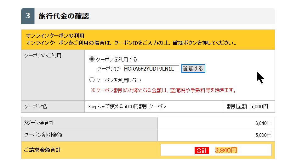Click the クーポンのご利用 label cell
Image resolution: width=285 pixels, height=160 pixels.
53,75
